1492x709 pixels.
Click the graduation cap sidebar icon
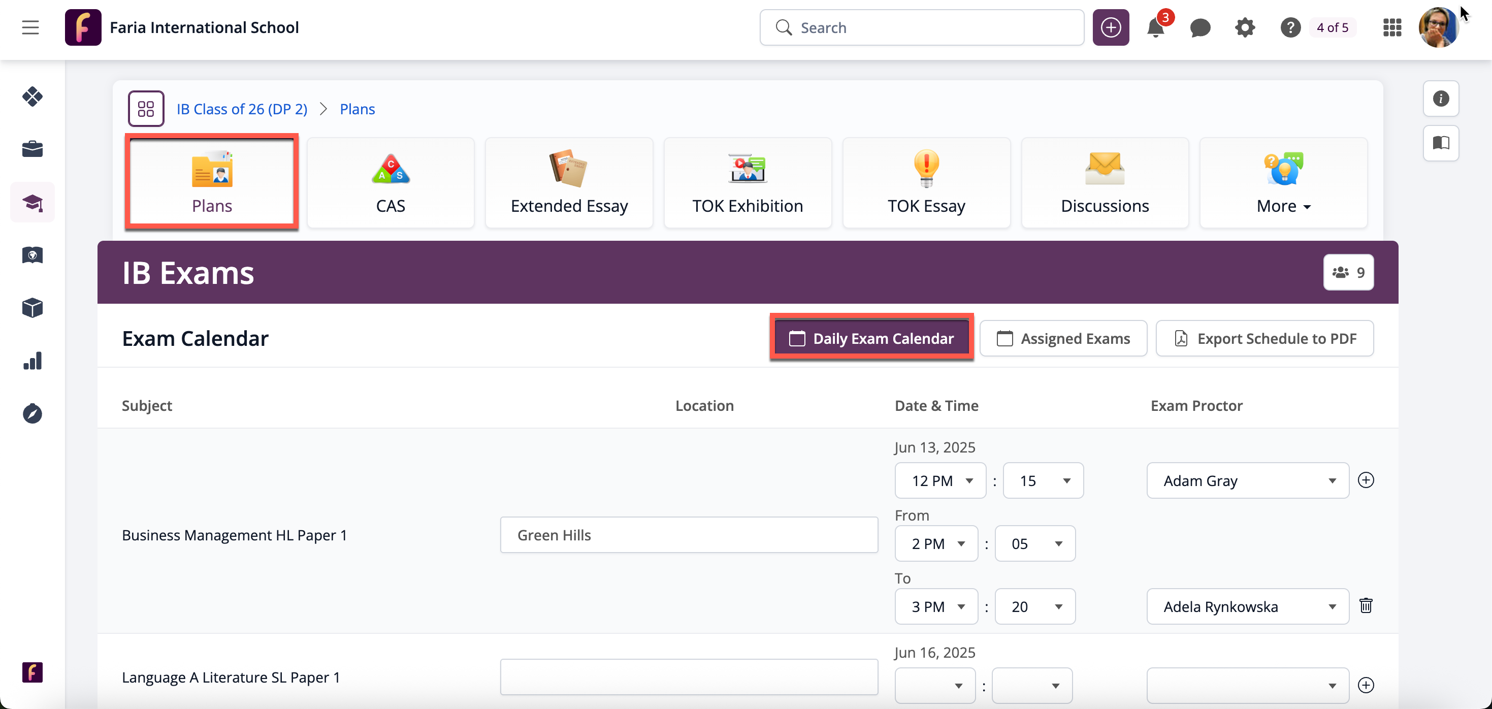coord(33,203)
